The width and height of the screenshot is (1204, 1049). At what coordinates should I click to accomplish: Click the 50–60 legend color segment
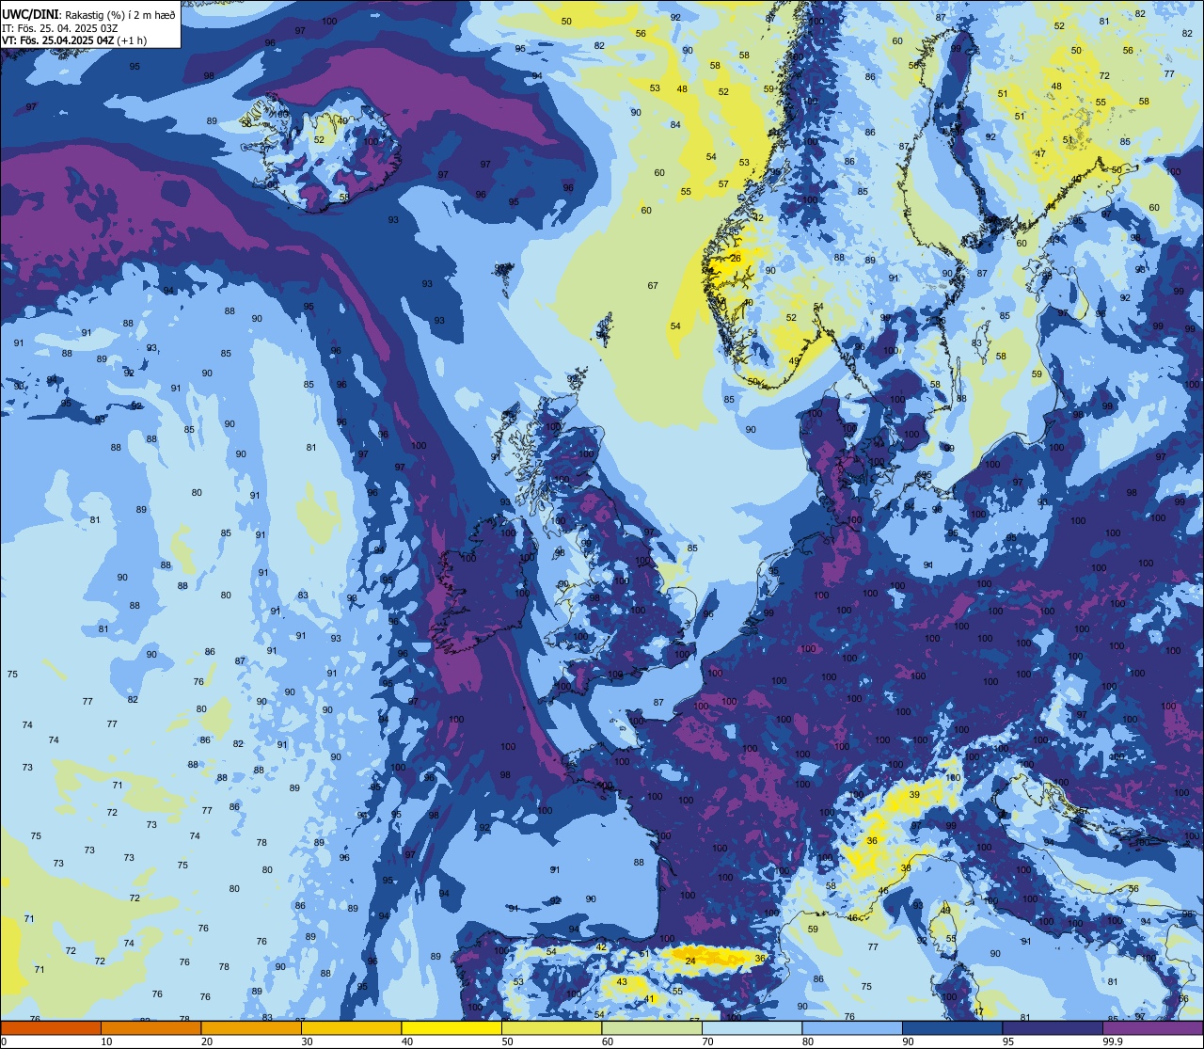pos(551,1027)
